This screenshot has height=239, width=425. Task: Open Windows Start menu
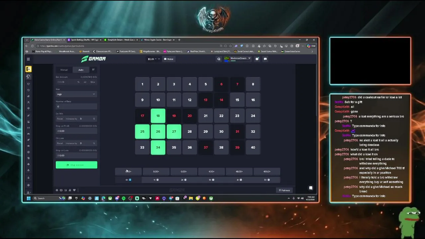pos(29,198)
